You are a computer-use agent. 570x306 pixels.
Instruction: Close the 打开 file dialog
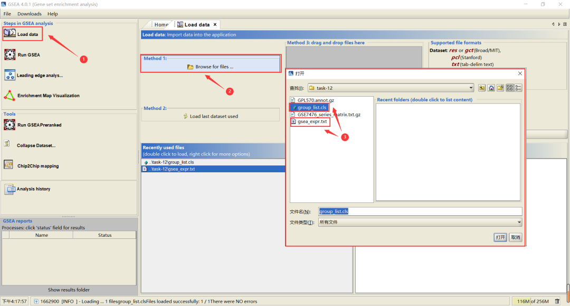pyautogui.click(x=520, y=73)
